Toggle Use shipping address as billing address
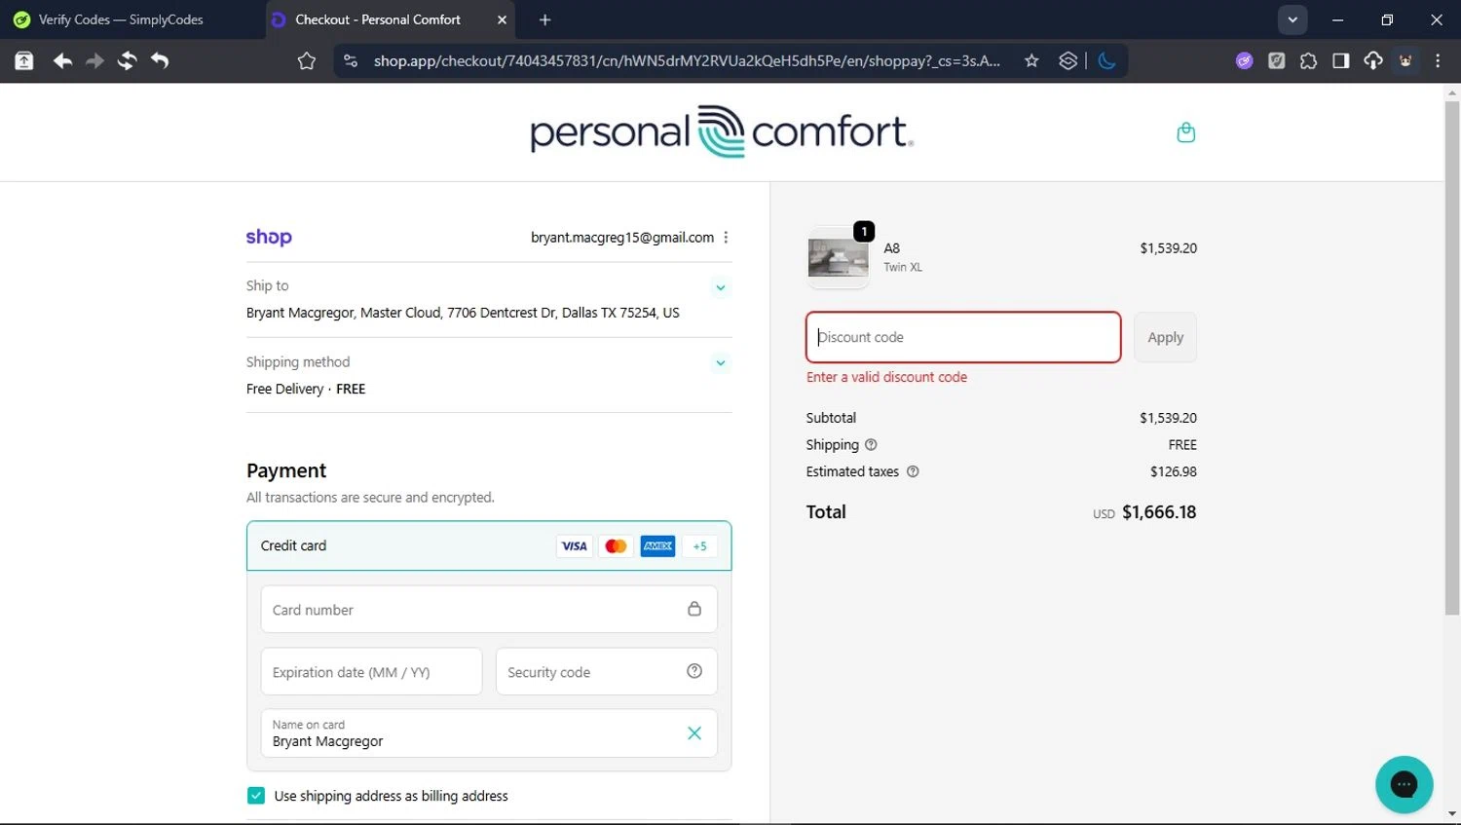This screenshot has width=1461, height=825. pos(256,796)
